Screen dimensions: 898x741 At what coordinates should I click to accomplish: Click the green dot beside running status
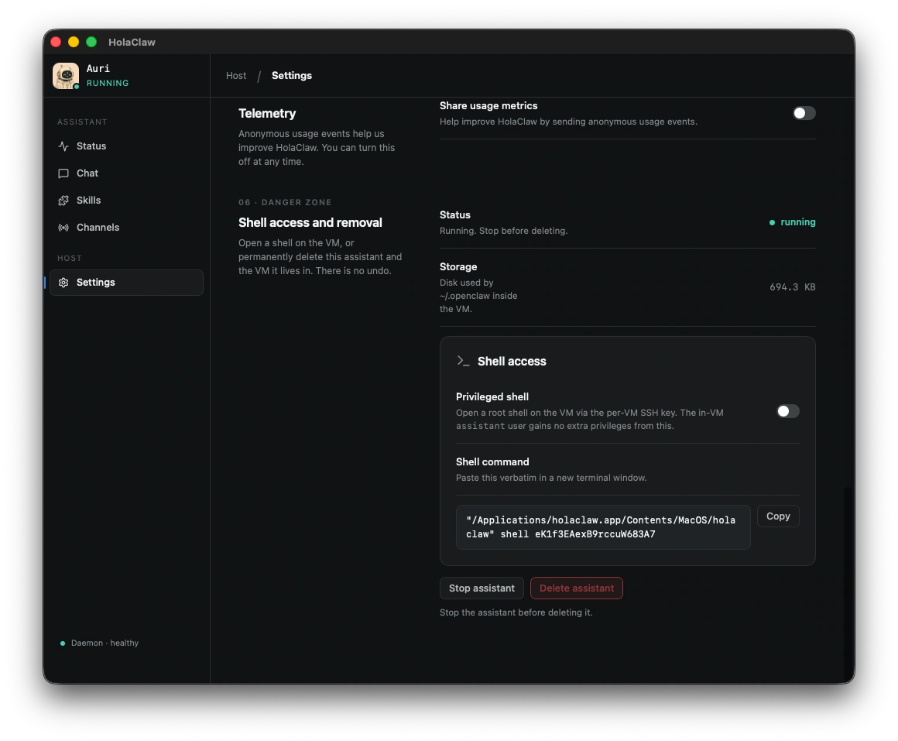click(772, 222)
